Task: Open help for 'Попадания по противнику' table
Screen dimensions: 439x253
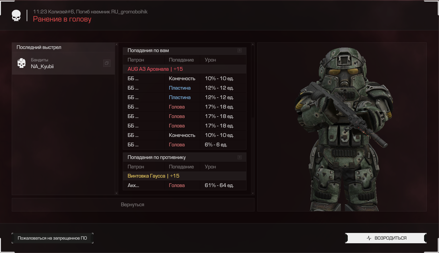Action: tap(239, 157)
